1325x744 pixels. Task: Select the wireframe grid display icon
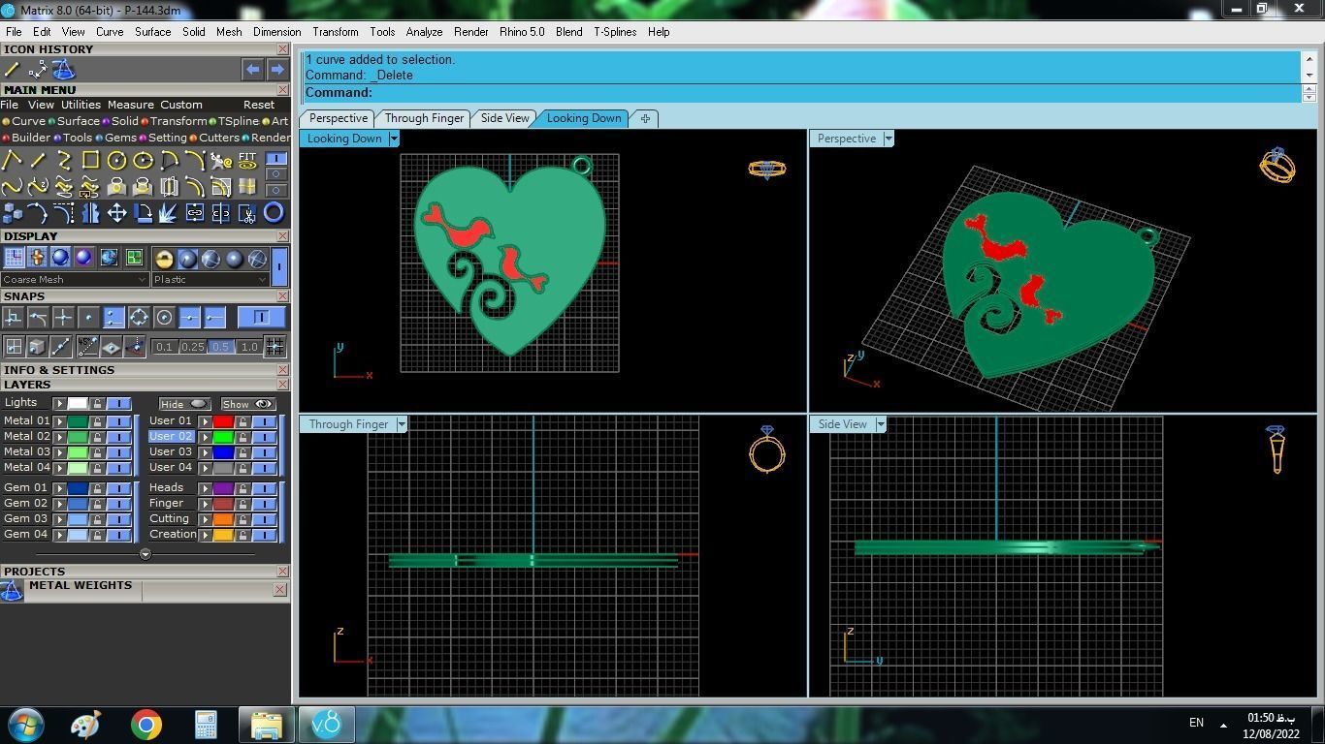point(14,258)
